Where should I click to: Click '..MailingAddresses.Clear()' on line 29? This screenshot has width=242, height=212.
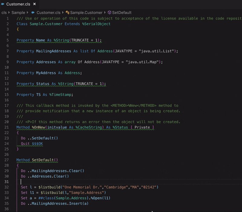pyautogui.click(x=56, y=171)
